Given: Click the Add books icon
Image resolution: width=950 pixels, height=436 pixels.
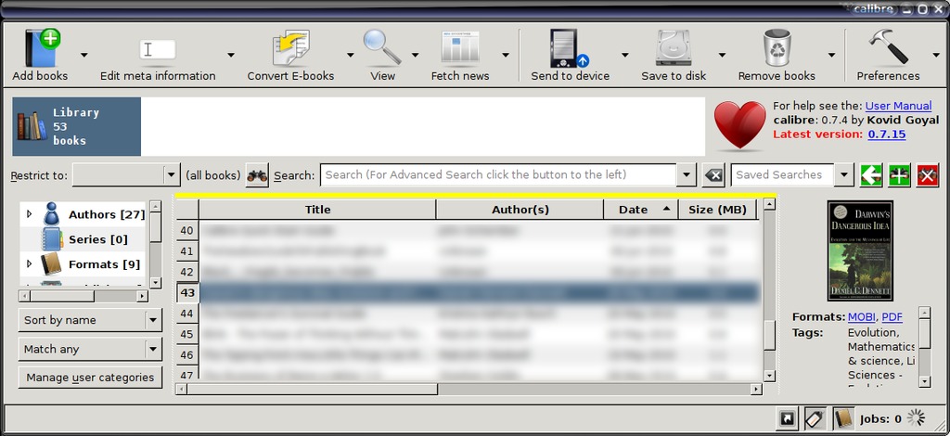Looking at the screenshot, I should point(40,47).
